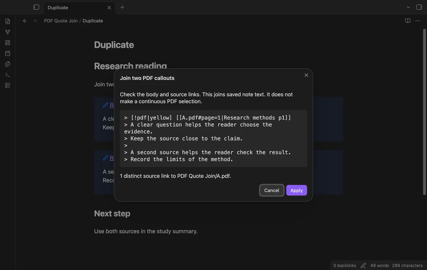This screenshot has width=427, height=270.
Task: Open templates icon in the ribbon
Action: pyautogui.click(x=7, y=64)
